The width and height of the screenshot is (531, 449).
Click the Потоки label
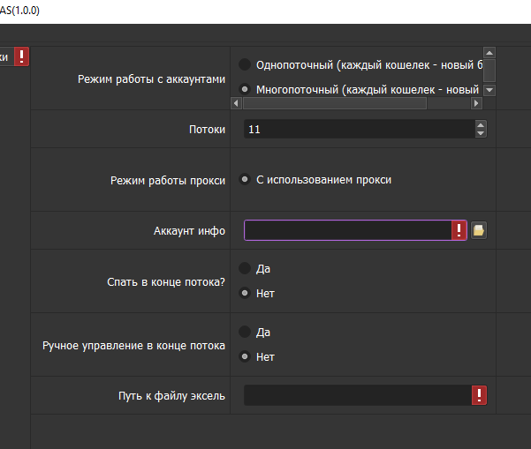coord(207,129)
